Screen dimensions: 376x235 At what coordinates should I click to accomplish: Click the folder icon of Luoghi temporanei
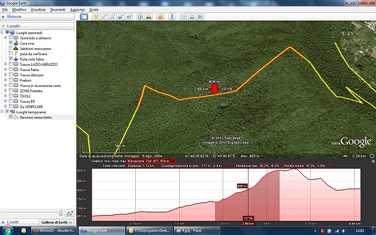point(12,112)
